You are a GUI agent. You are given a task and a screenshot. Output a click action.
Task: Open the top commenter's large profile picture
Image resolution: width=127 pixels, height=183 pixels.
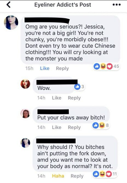[11, 22]
